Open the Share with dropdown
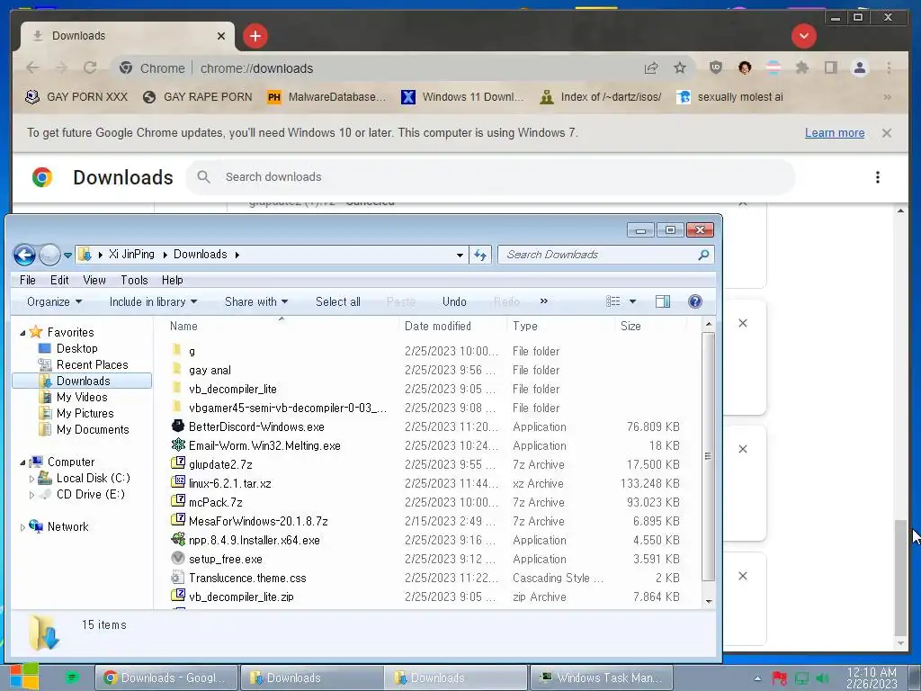Viewport: 921px width, 691px height. pyautogui.click(x=256, y=301)
